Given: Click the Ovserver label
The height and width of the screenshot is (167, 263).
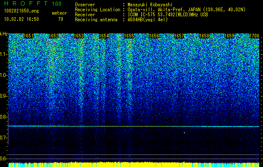Looking at the screenshot, I should 85,5.
